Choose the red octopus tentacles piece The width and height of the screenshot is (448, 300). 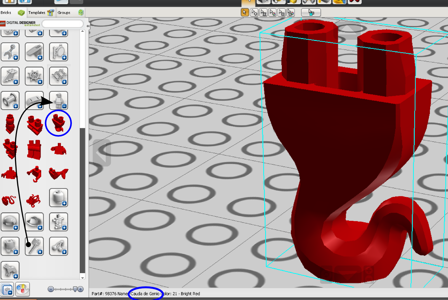[x=34, y=201]
